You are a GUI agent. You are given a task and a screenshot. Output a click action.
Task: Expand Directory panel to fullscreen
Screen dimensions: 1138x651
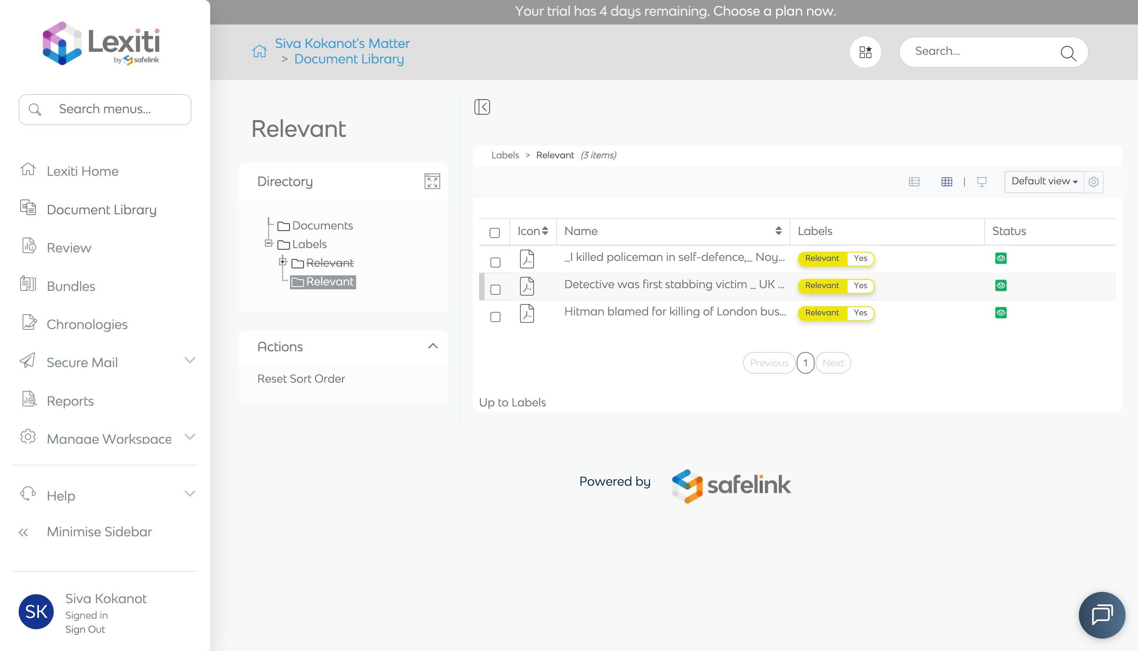click(x=432, y=181)
